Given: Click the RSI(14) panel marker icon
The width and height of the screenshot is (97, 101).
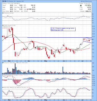Looking at the screenshot, I should [x=3, y=13].
